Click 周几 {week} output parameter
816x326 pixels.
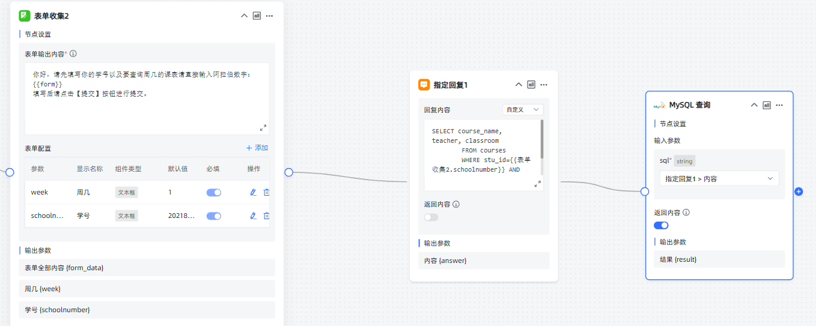coord(147,289)
